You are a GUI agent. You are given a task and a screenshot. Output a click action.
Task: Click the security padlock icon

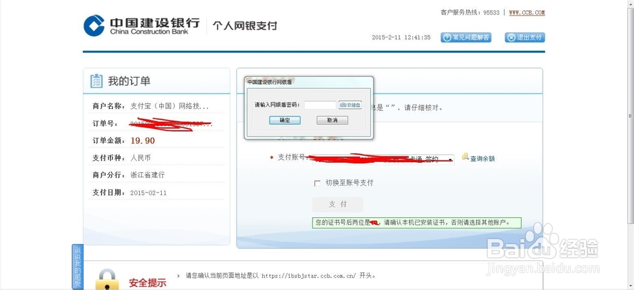coord(108,279)
